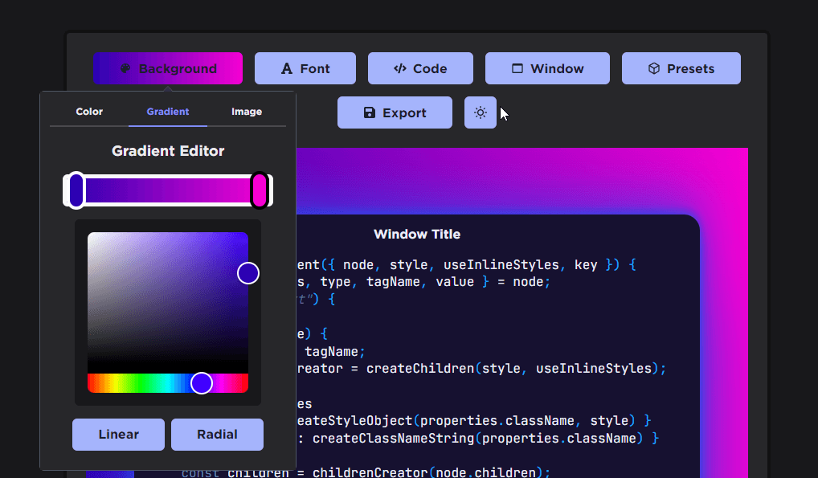The width and height of the screenshot is (818, 478).
Task: Click the text 'useInlineStyles' on first code line
Action: pyautogui.click(x=501, y=265)
